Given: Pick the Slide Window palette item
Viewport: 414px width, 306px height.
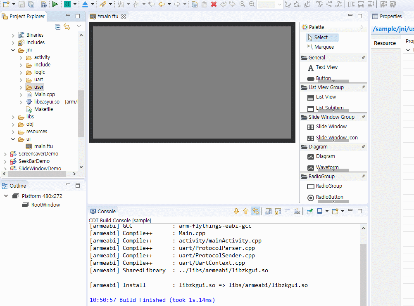Looking at the screenshot, I should (327, 127).
